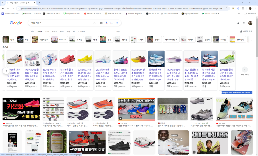Open the site information icon in address bar
The image size is (258, 156).
click(x=18, y=8)
